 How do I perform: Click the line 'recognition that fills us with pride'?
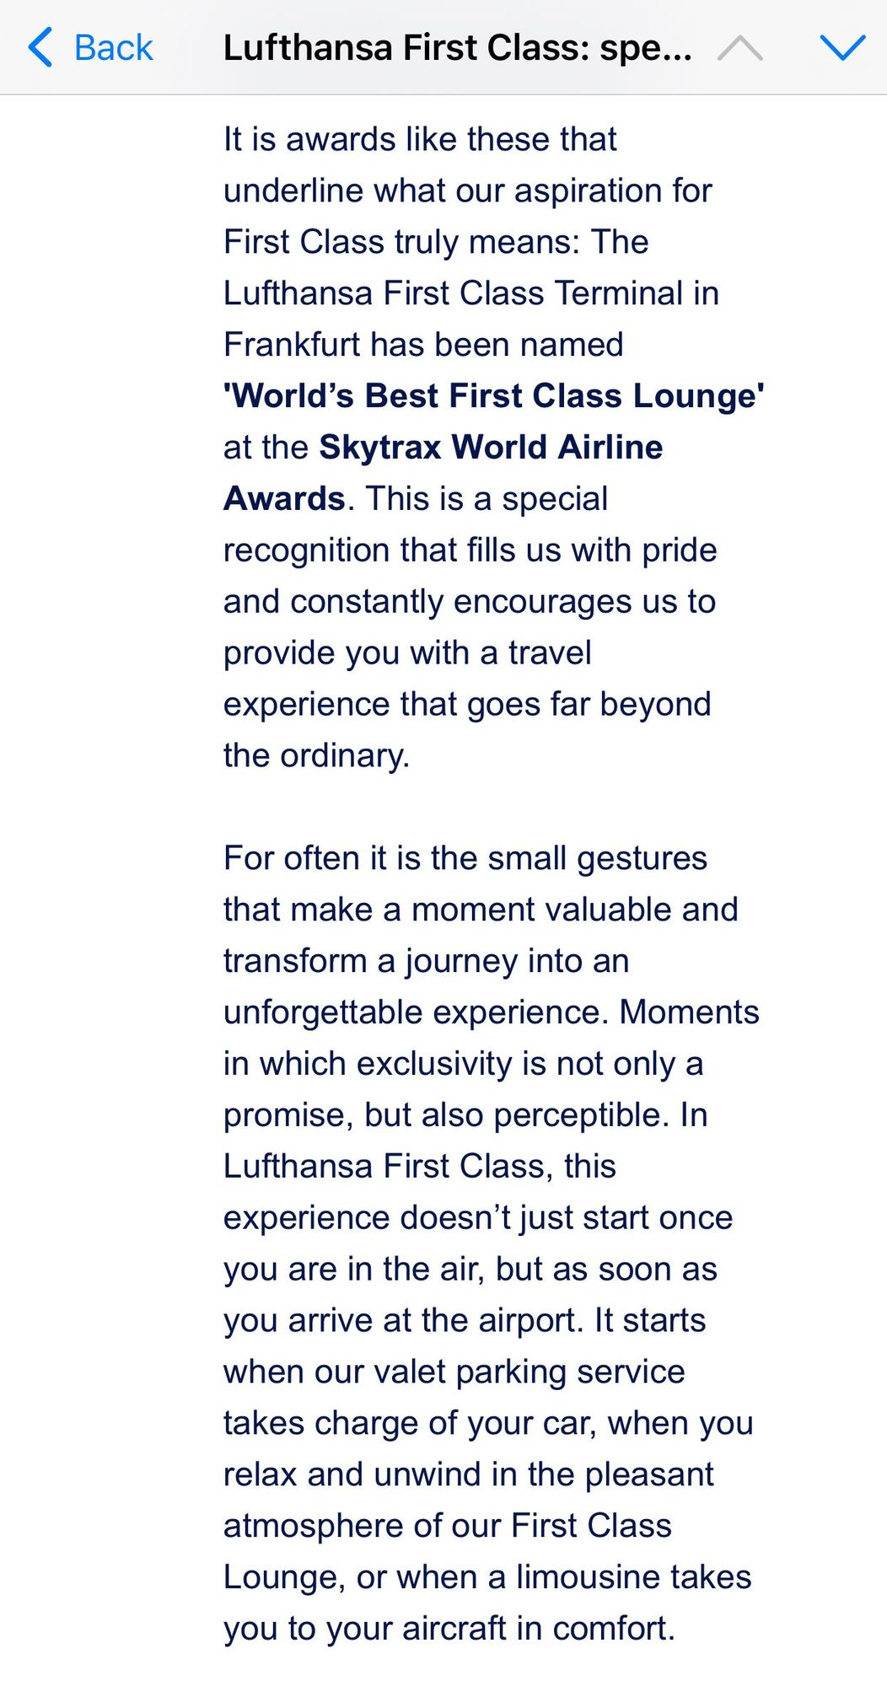[470, 550]
